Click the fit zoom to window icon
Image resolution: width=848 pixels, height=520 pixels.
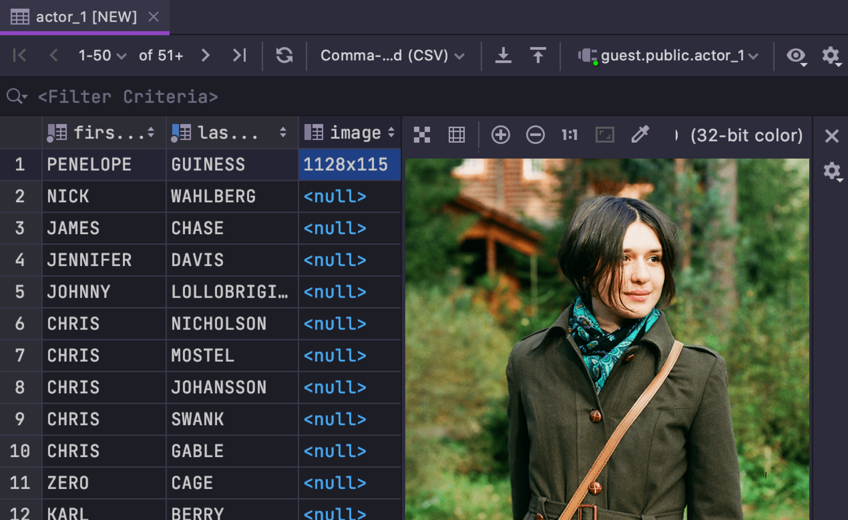pos(605,135)
